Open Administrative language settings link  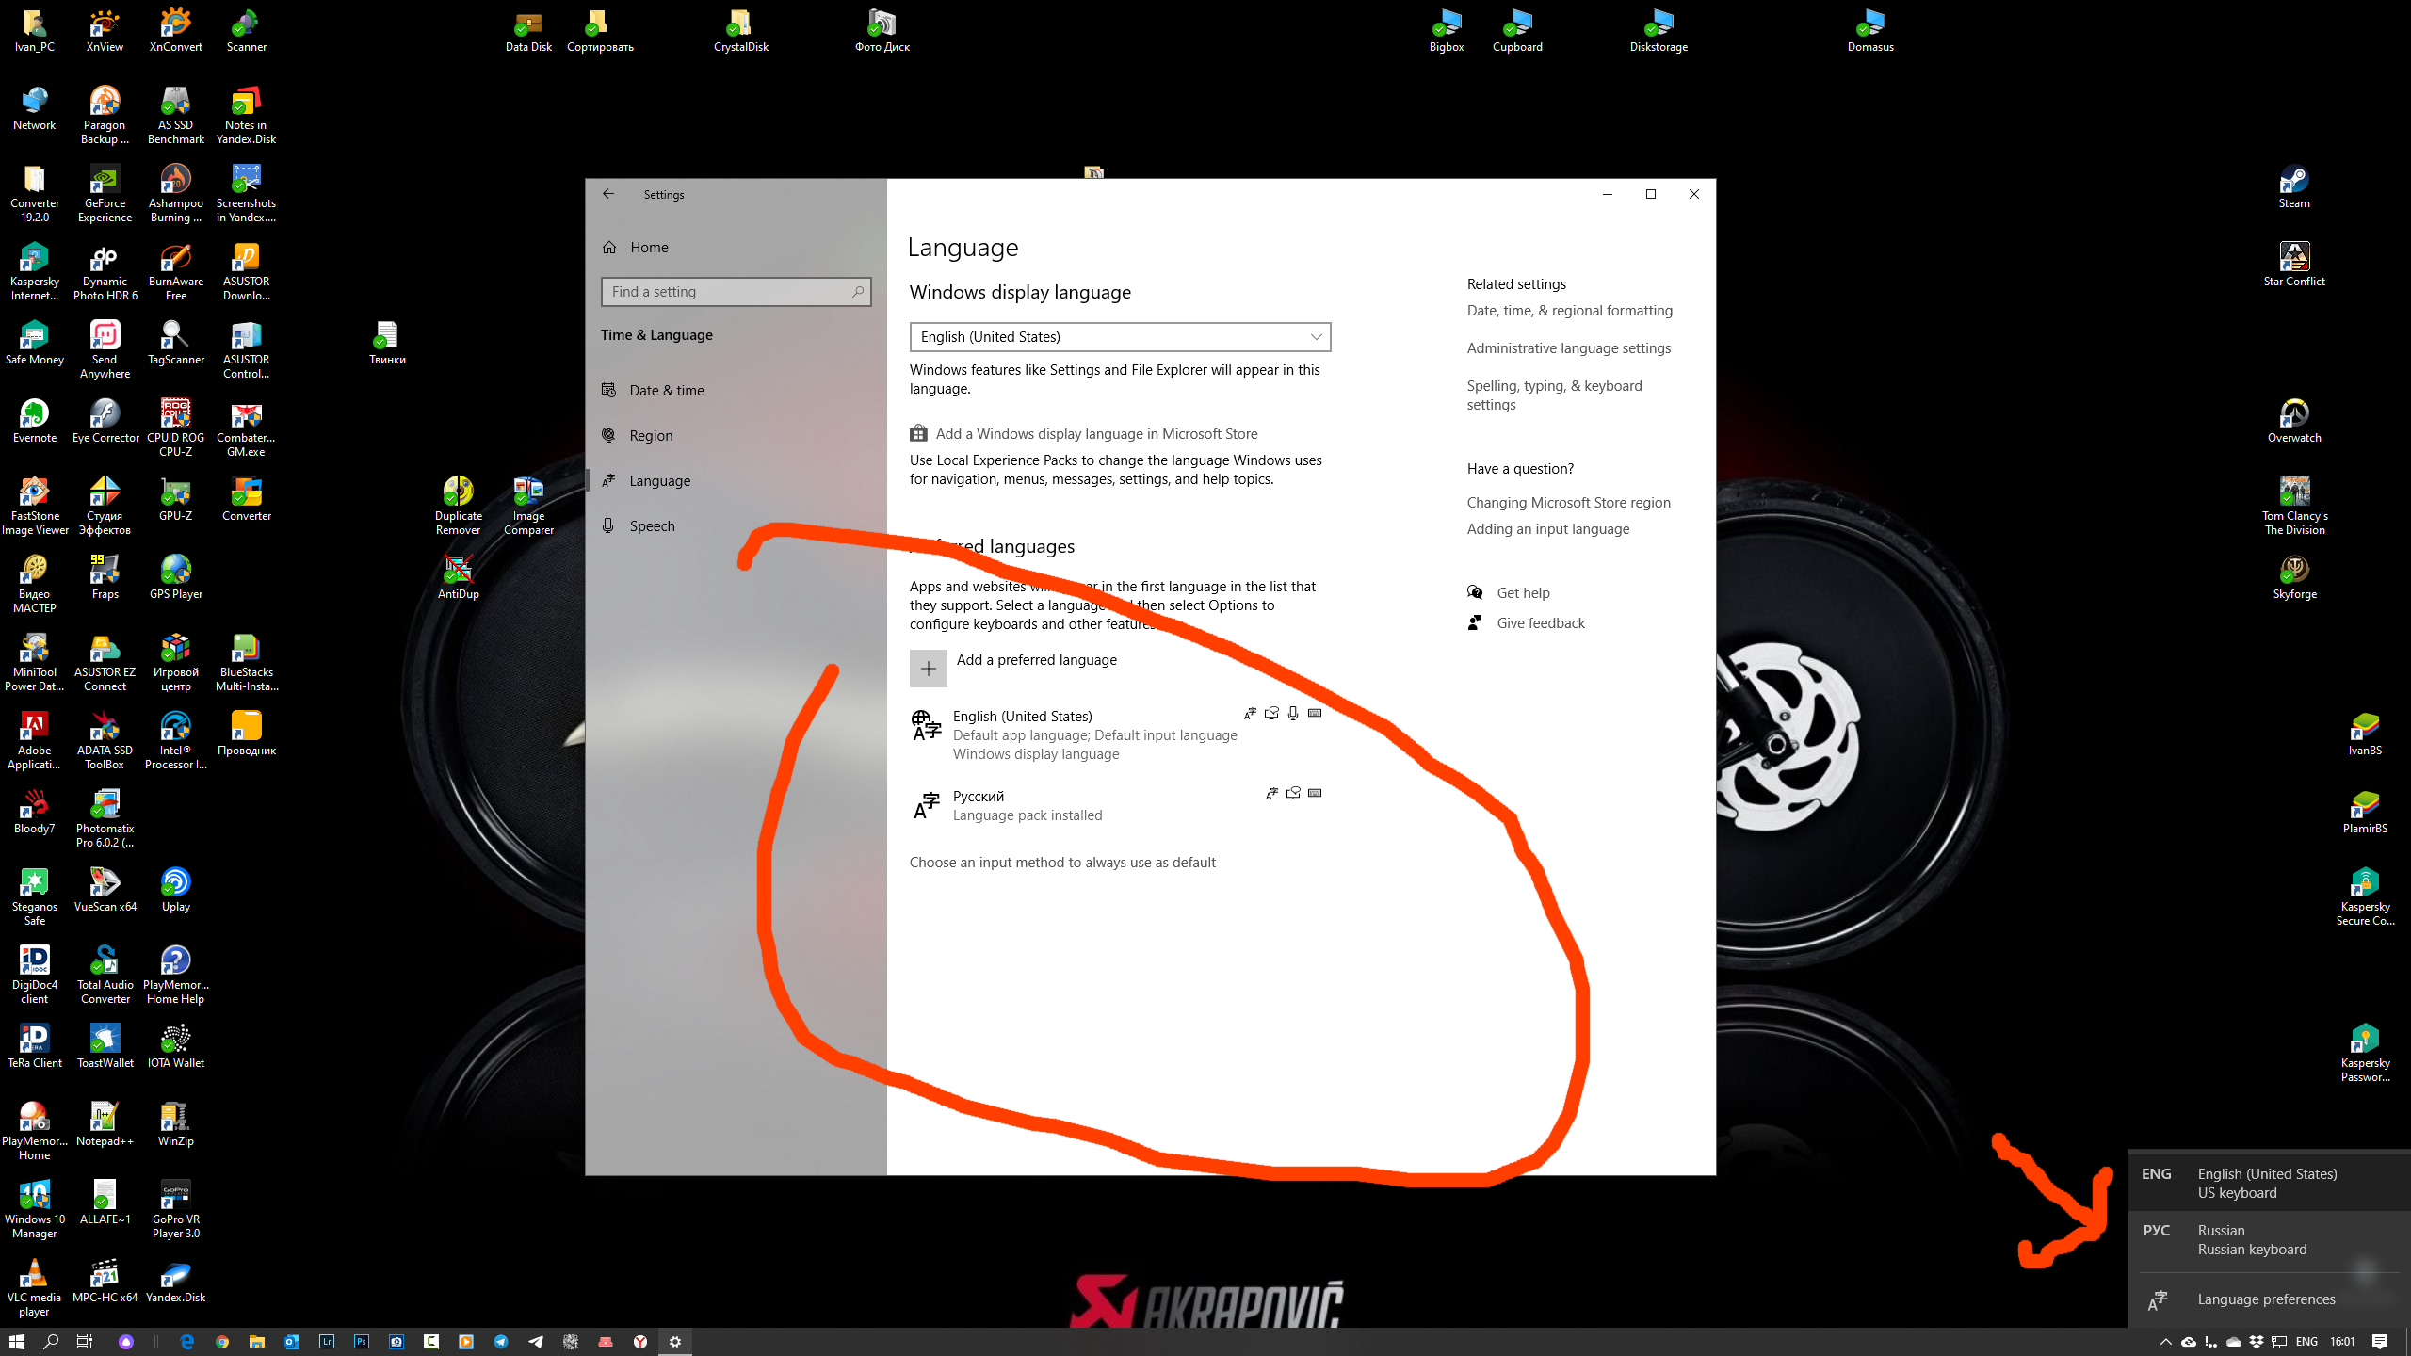(1568, 348)
